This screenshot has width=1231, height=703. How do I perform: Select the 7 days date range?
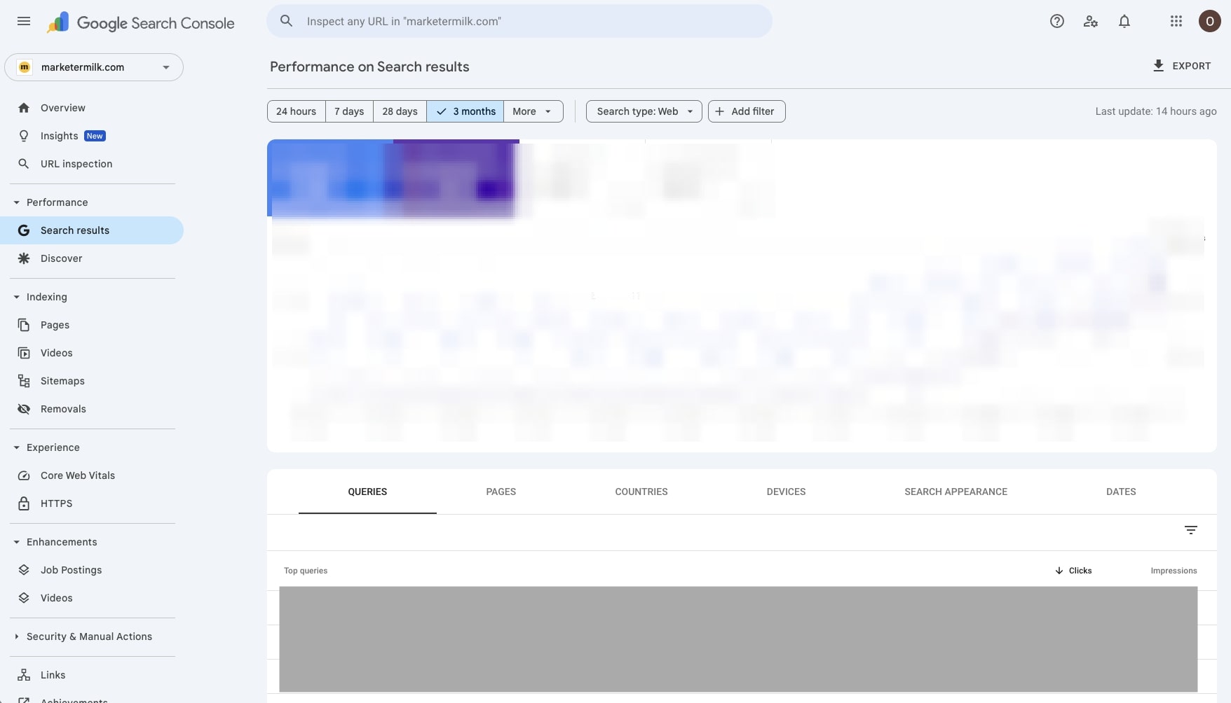click(x=349, y=111)
